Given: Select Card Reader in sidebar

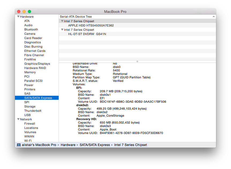Looking at the screenshot, I should [33, 38].
